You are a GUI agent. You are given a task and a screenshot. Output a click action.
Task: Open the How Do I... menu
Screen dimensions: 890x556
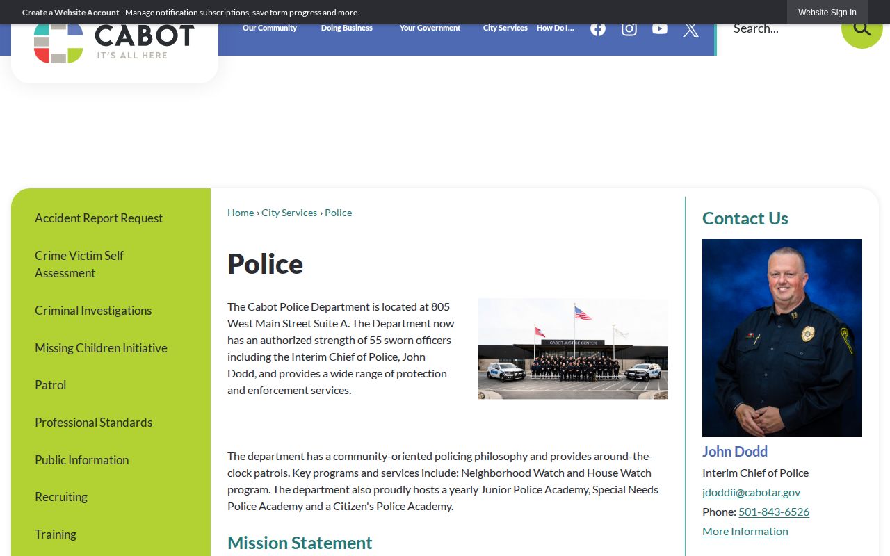(x=556, y=28)
